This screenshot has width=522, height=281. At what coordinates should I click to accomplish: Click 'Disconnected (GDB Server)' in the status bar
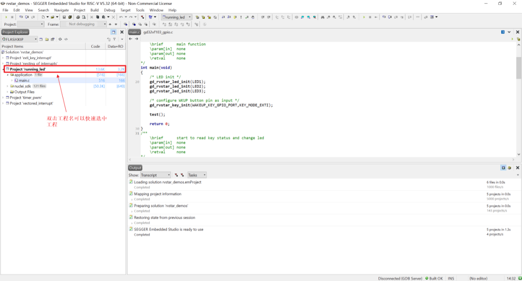(x=400, y=278)
